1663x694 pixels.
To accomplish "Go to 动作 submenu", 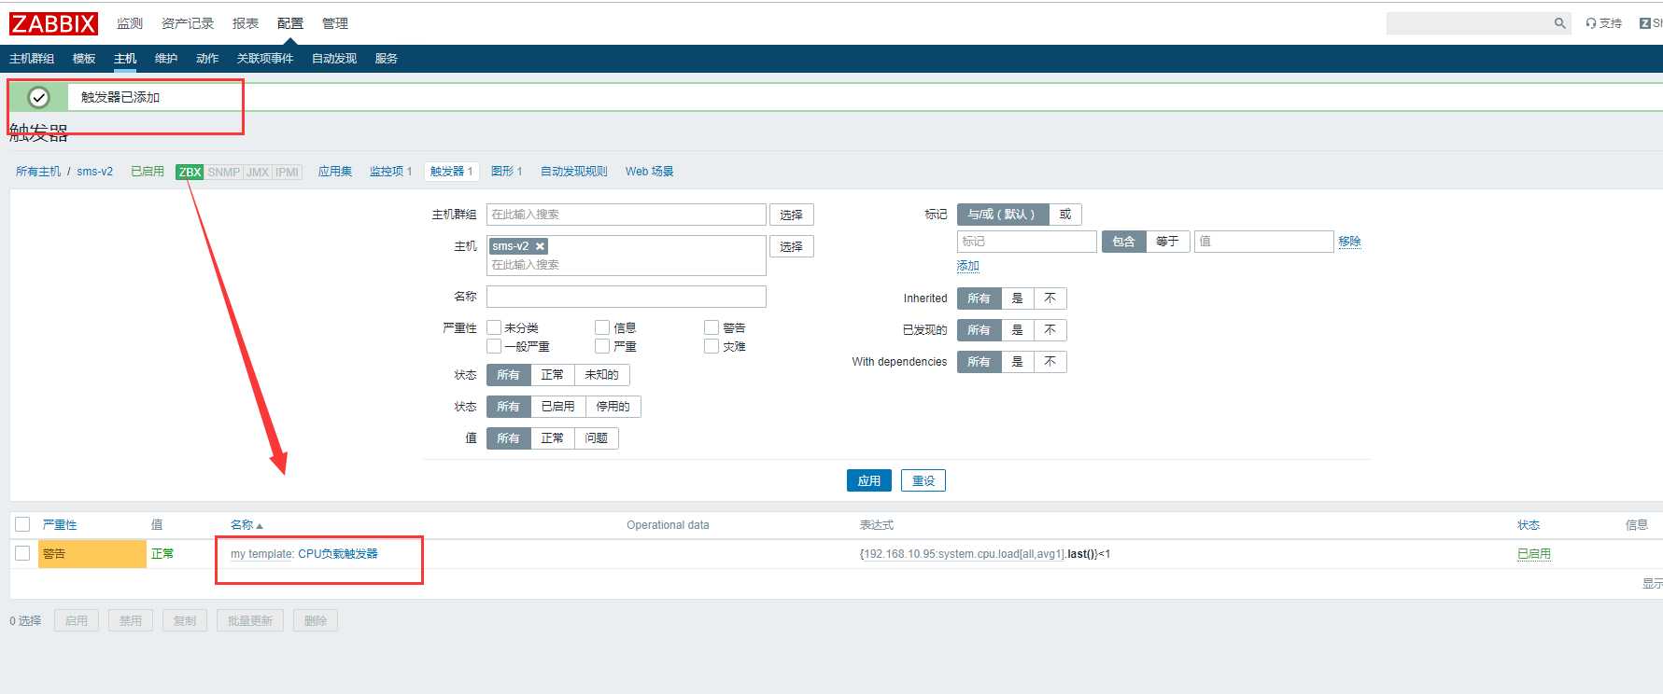I will (207, 58).
